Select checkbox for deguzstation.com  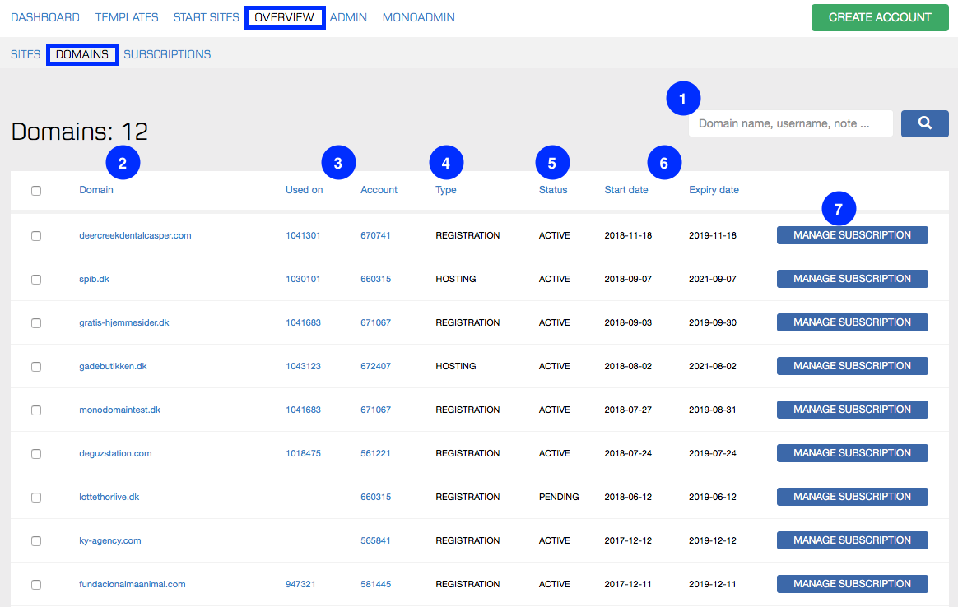(x=36, y=454)
